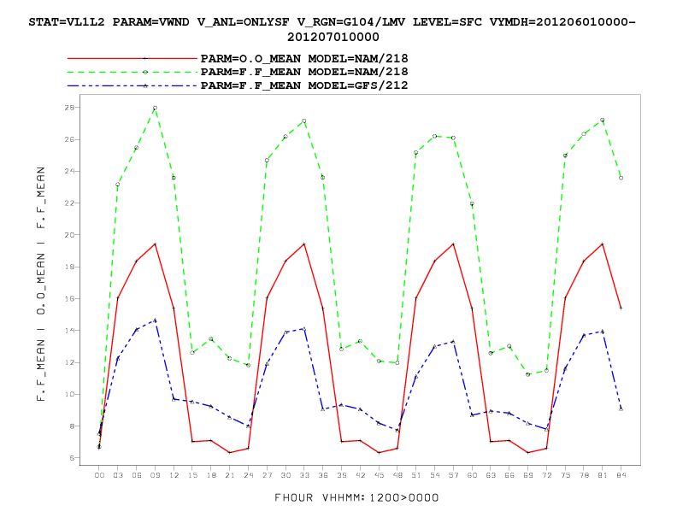The width and height of the screenshot is (677, 523).
Task: Click the green NAM forecast peak at hour 33
Action: (304, 120)
